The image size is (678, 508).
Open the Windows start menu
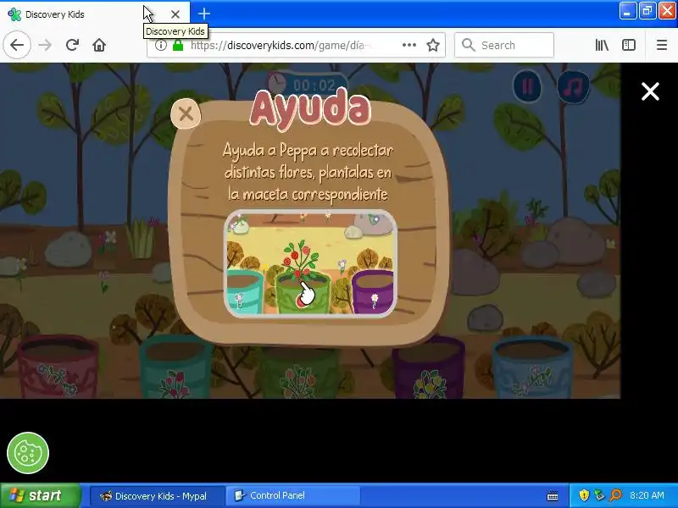(x=40, y=495)
